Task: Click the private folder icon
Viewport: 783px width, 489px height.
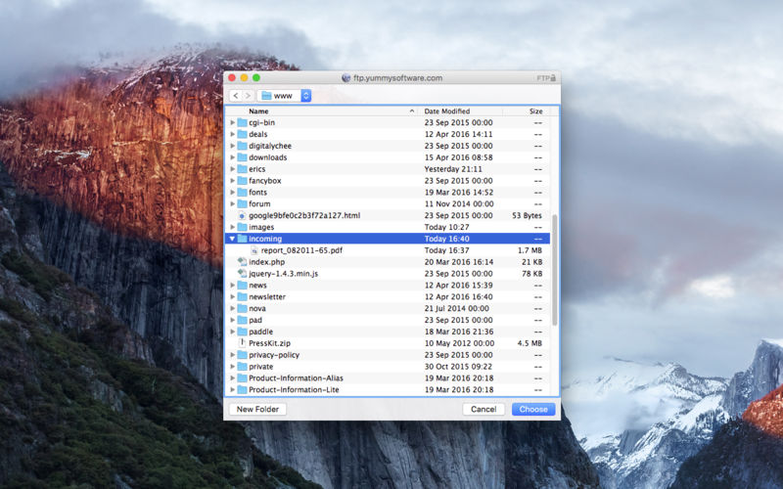Action: (242, 366)
